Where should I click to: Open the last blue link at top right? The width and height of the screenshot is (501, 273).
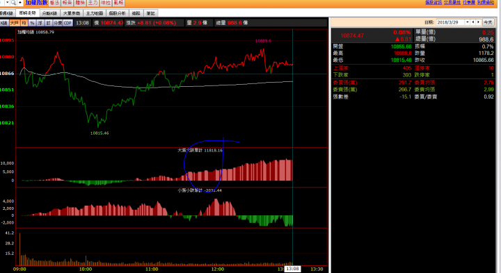tap(486, 2)
